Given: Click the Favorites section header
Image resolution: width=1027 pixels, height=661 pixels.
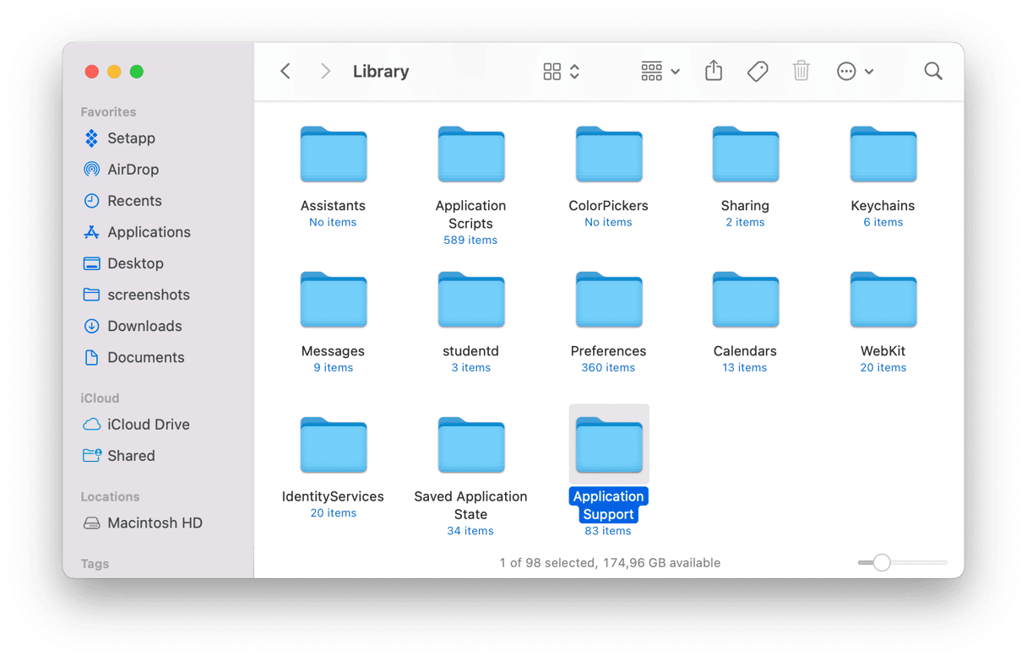Looking at the screenshot, I should [x=108, y=111].
